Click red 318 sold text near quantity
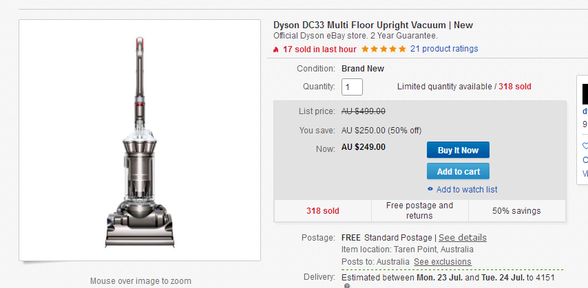 tap(514, 87)
